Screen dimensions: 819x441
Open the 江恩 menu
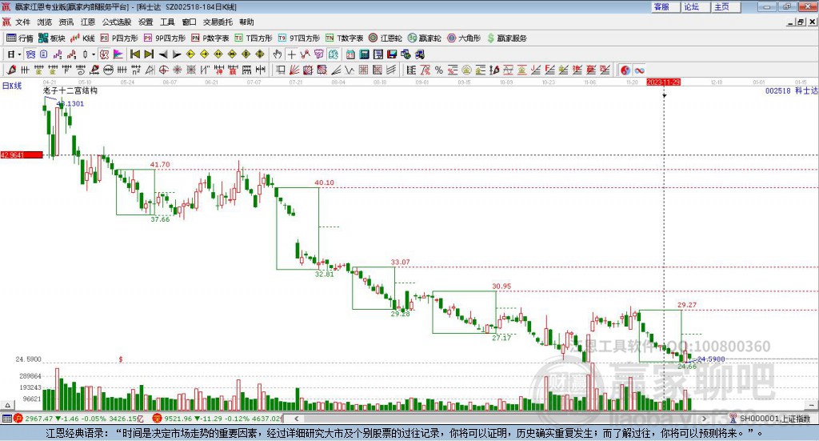pyautogui.click(x=88, y=22)
